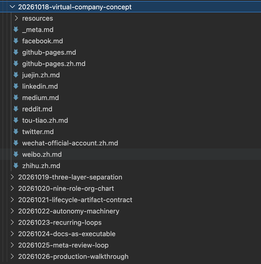Open the medium.md file
The width and height of the screenshot is (261, 264).
coord(40,98)
